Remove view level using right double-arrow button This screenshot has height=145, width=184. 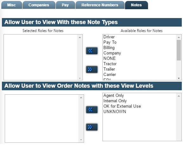tap(92, 127)
